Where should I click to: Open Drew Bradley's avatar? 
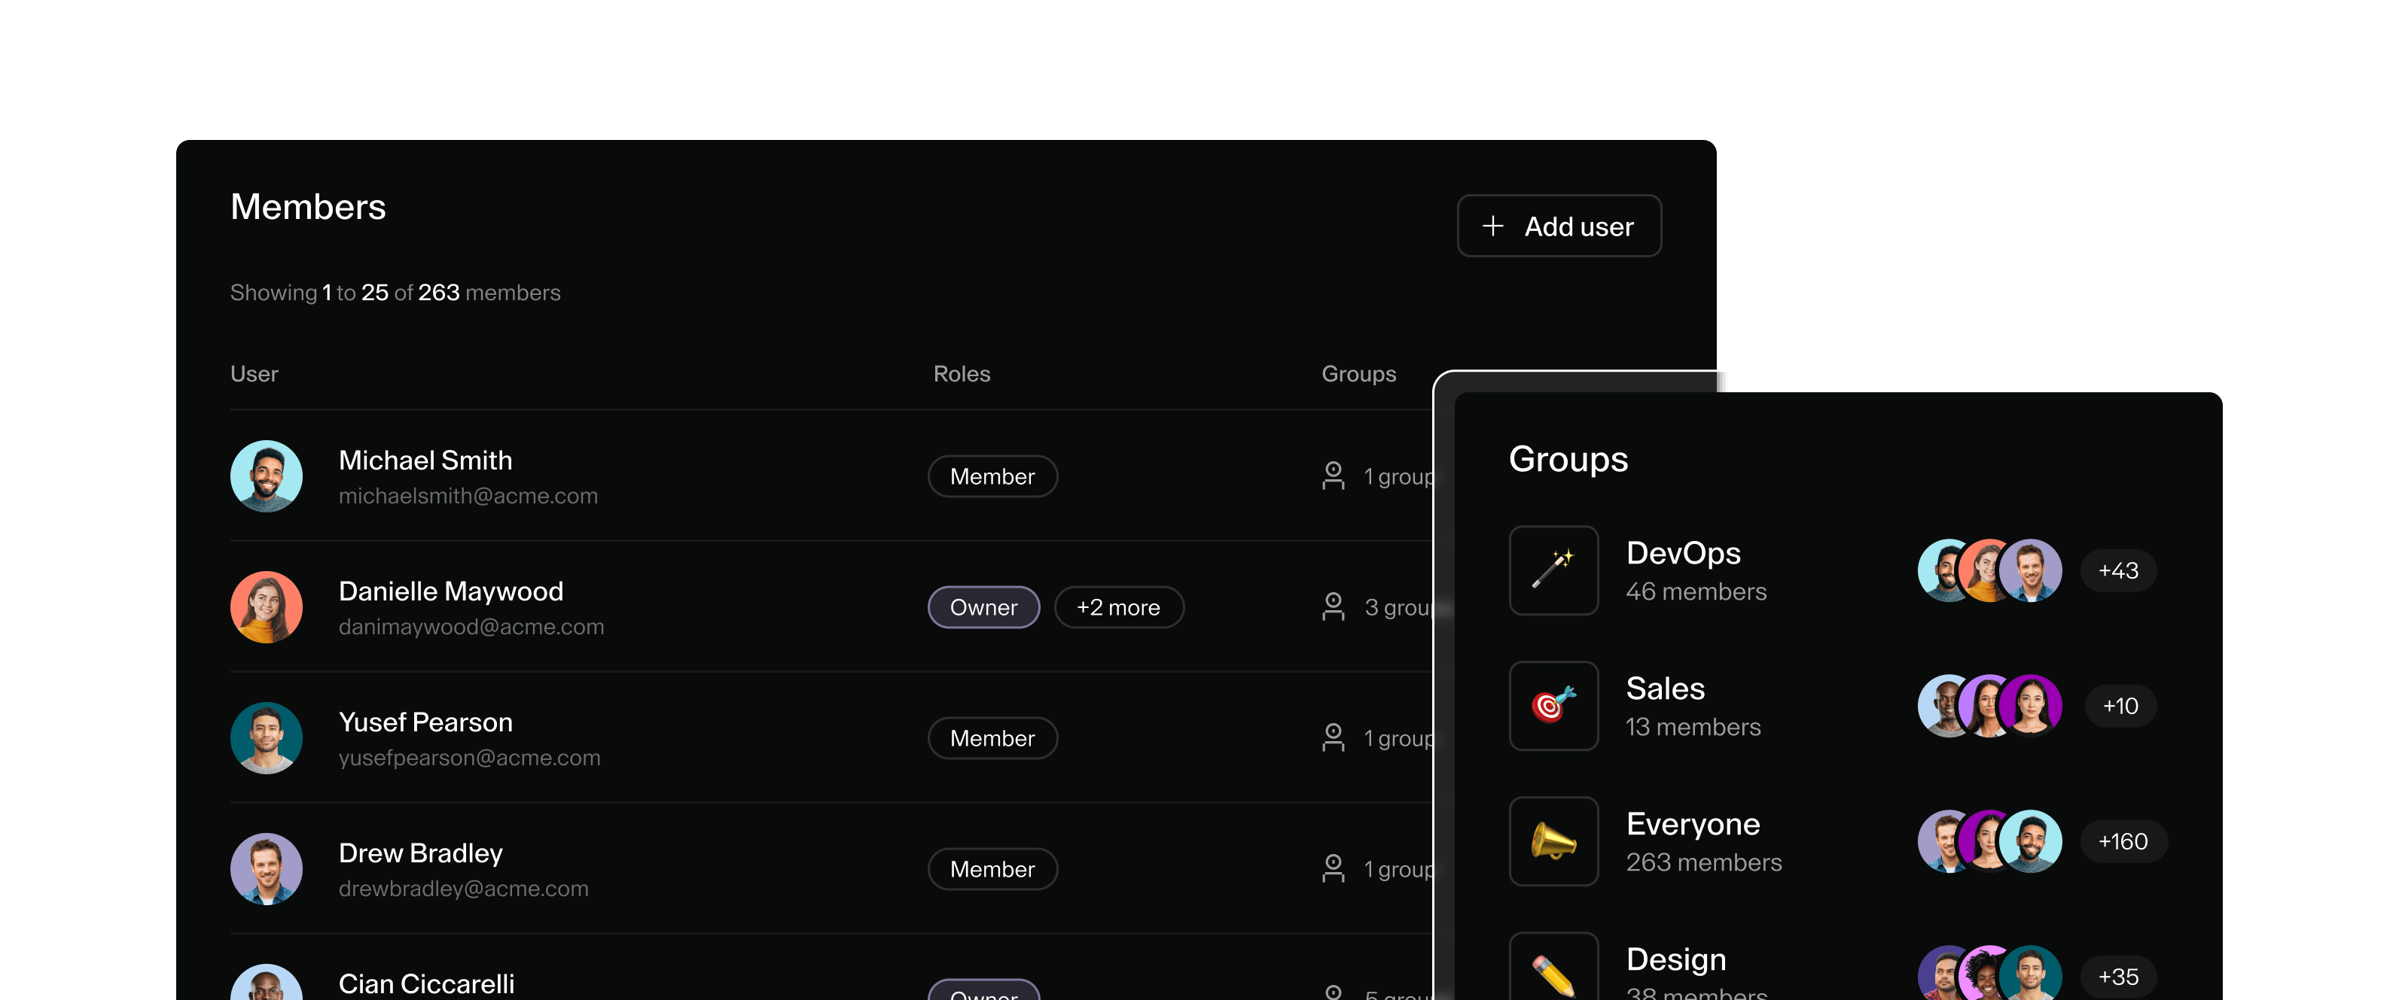(x=267, y=869)
